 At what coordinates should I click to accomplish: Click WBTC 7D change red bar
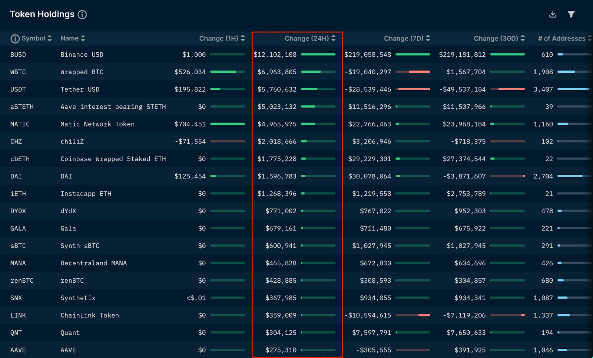tap(413, 72)
